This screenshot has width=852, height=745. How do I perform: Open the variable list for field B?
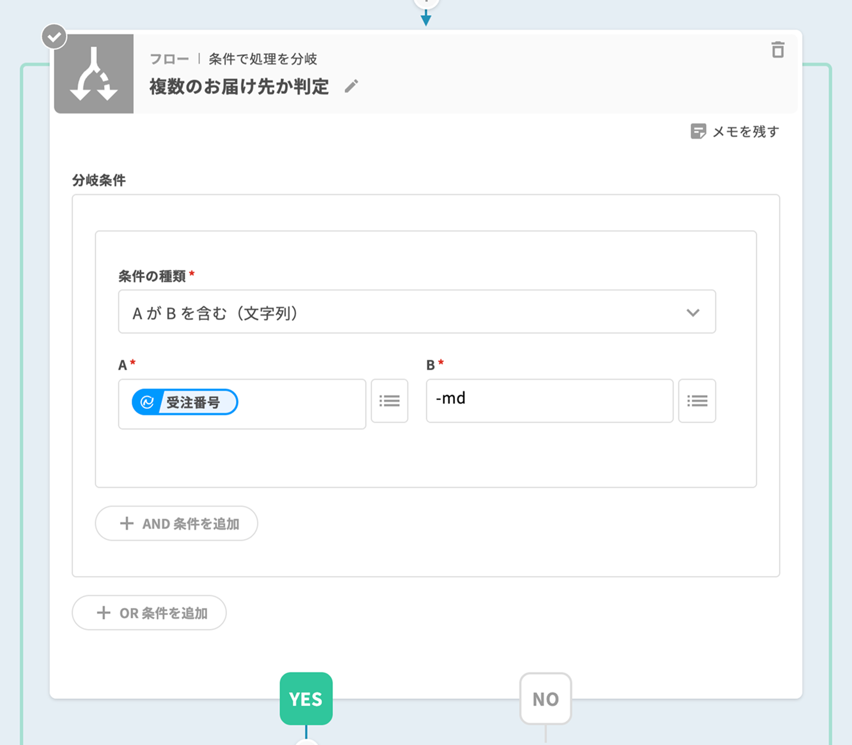coord(696,401)
